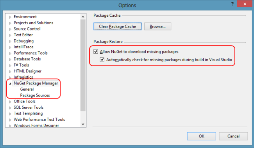Select the Source Control category
This screenshot has width=254, height=148.
tap(27, 29)
